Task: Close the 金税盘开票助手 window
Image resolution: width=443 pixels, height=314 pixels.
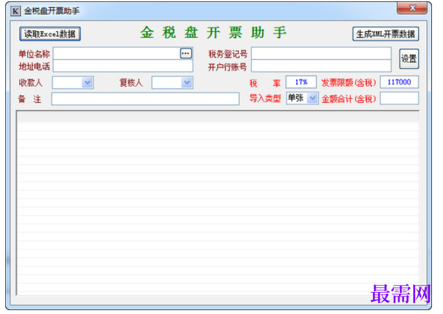Action: [x=412, y=8]
